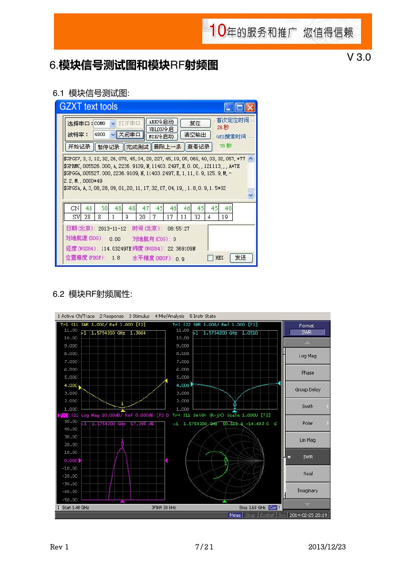415x586 pixels.
Task: Open the 5 Instr State menu
Action: coord(202,316)
